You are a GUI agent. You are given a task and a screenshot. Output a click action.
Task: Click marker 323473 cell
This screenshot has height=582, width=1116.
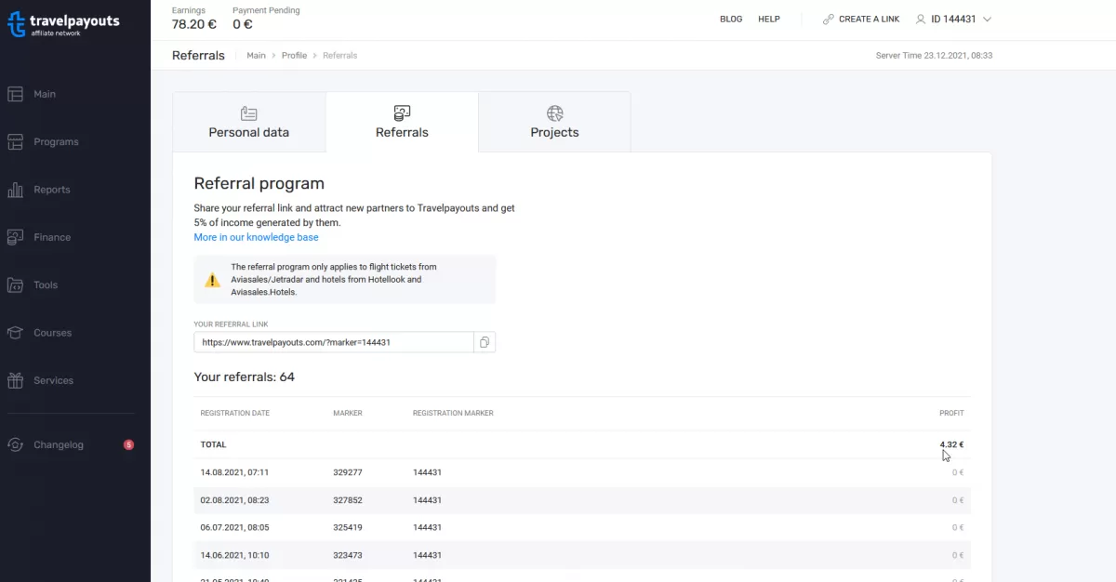[348, 555]
